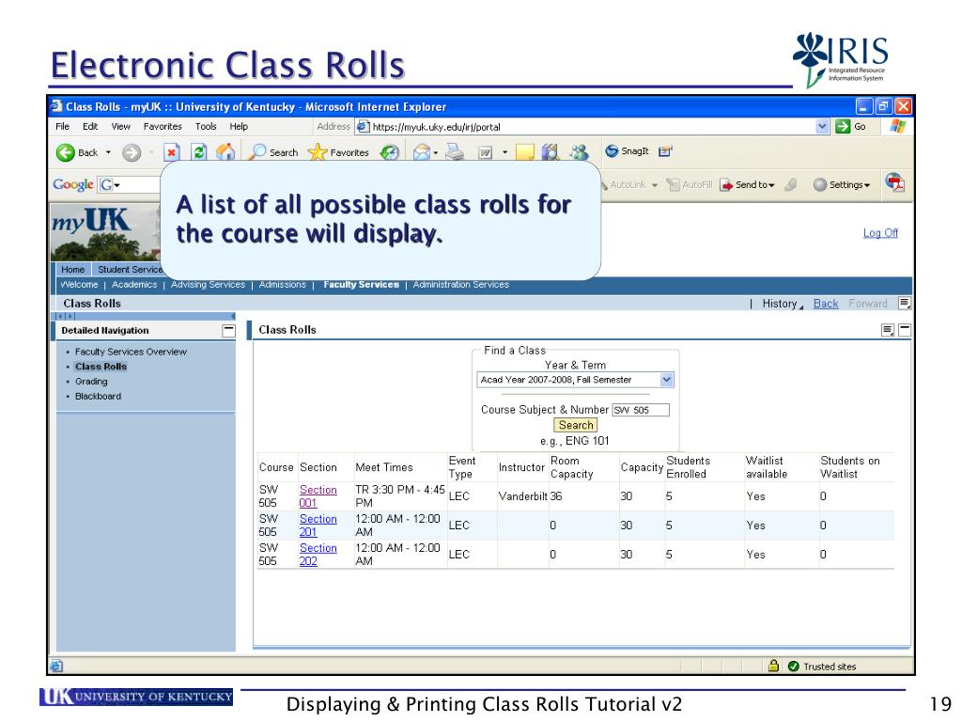This screenshot has width=962, height=722.
Task: Click the Mail envelope icon
Action: click(x=422, y=151)
